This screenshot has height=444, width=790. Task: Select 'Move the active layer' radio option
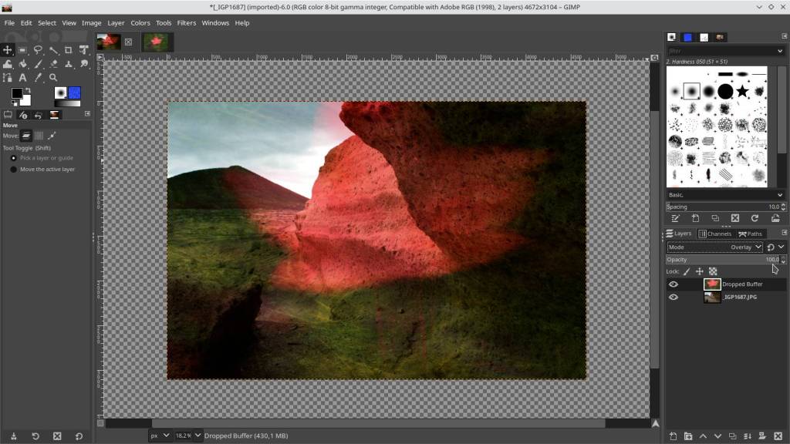click(13, 169)
